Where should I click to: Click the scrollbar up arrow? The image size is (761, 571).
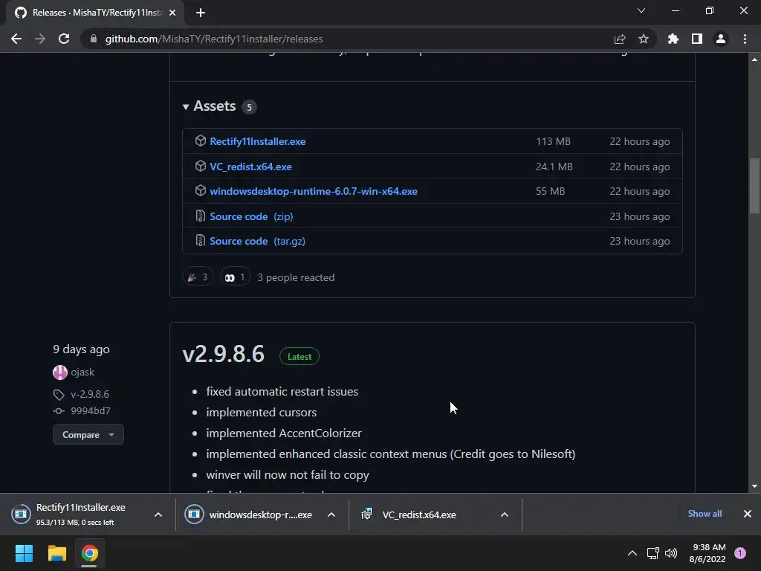tap(754, 59)
